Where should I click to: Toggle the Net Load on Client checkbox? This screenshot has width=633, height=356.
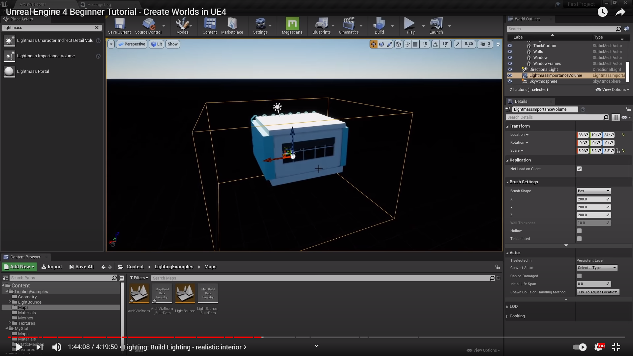point(579,169)
